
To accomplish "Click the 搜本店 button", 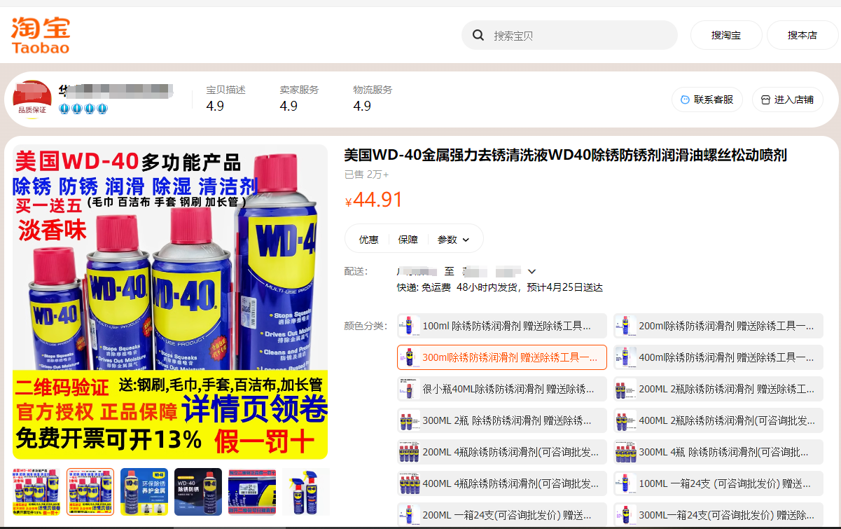I will tap(802, 35).
